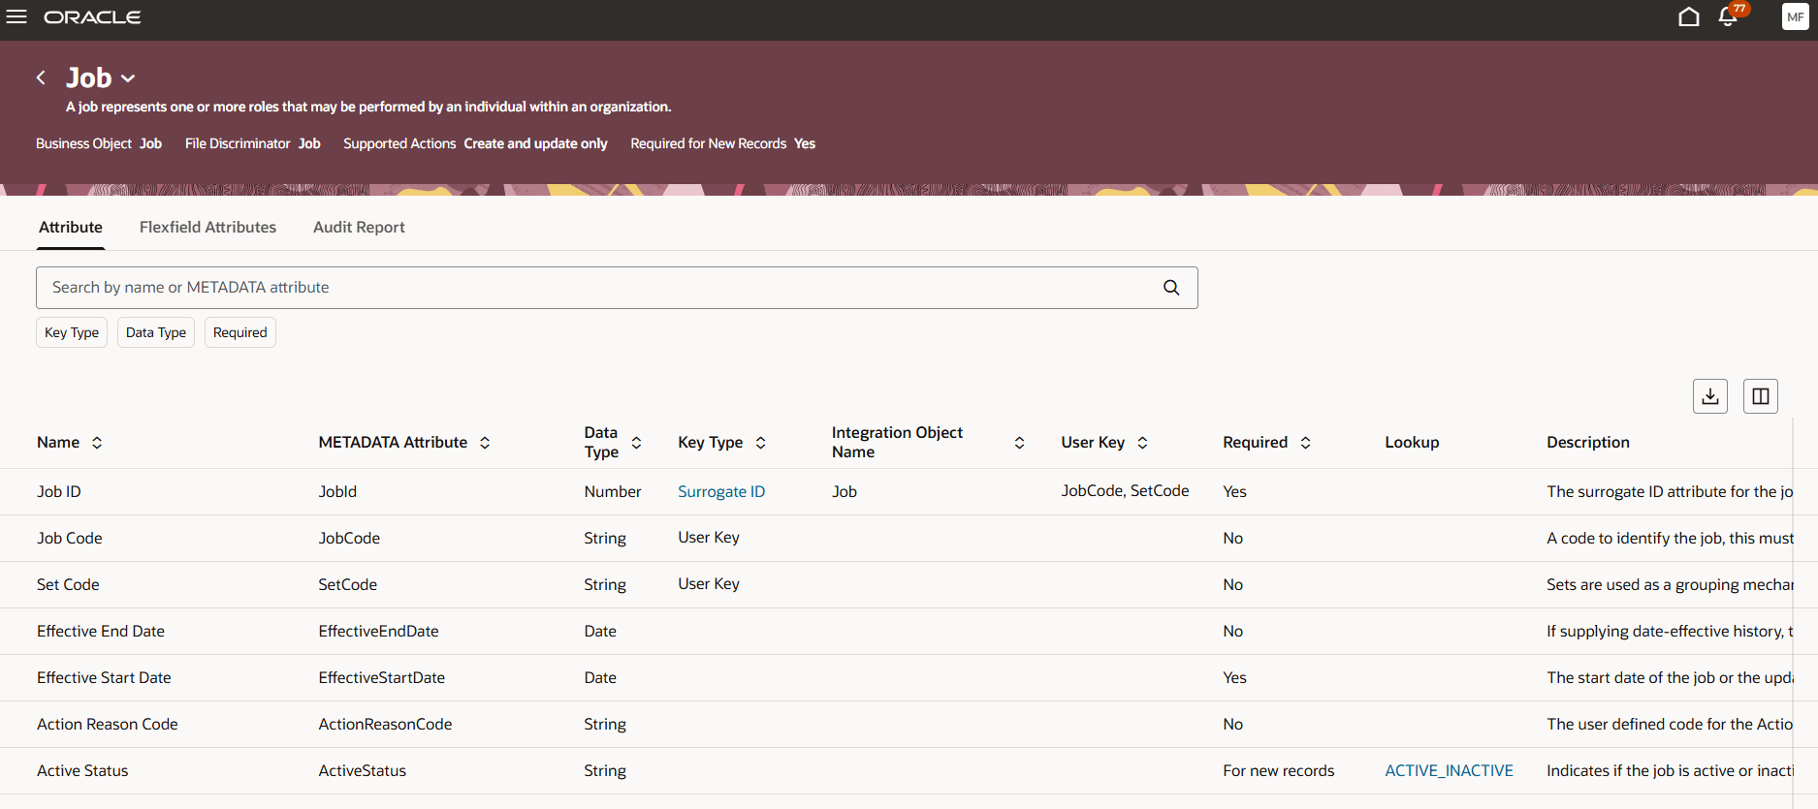Open the Required filter
Screen dimensions: 1818x809
[x=240, y=332]
